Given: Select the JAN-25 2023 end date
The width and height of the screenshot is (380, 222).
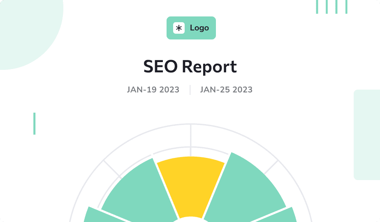Looking at the screenshot, I should click(x=226, y=90).
